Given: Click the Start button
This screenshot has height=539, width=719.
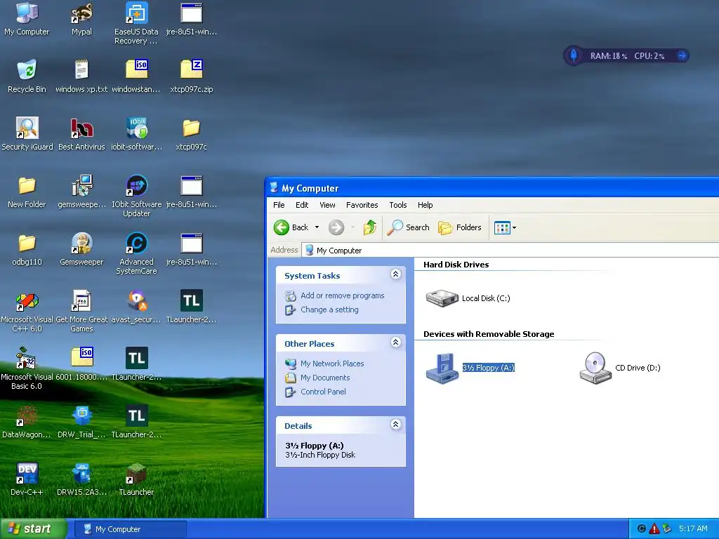Looking at the screenshot, I should 33,529.
